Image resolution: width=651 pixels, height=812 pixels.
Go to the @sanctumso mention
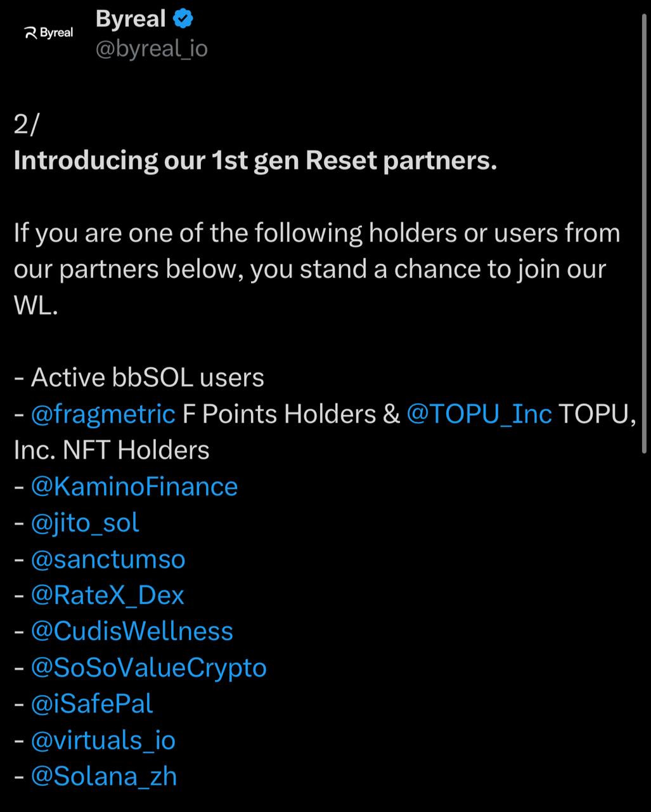108,560
